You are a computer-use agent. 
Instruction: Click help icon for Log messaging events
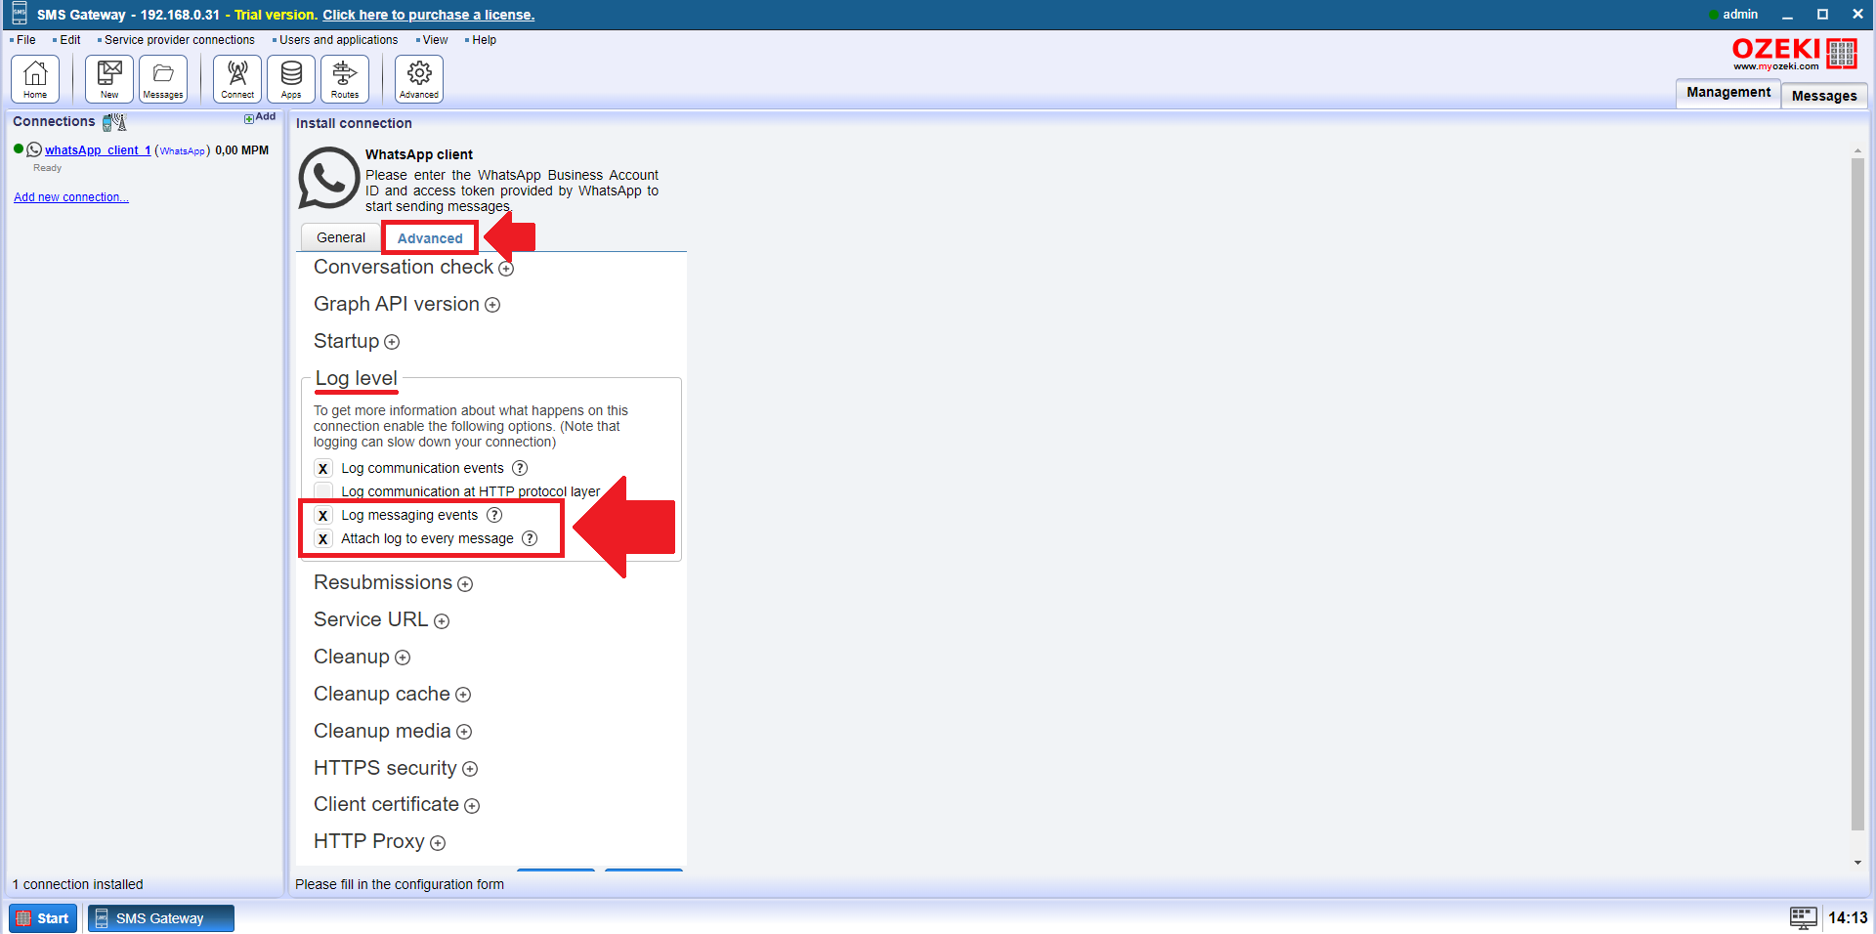(x=494, y=515)
